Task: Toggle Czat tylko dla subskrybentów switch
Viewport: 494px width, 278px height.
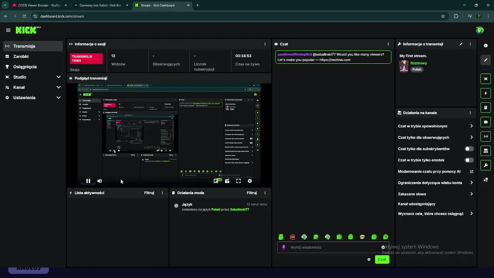Action: tap(469, 149)
